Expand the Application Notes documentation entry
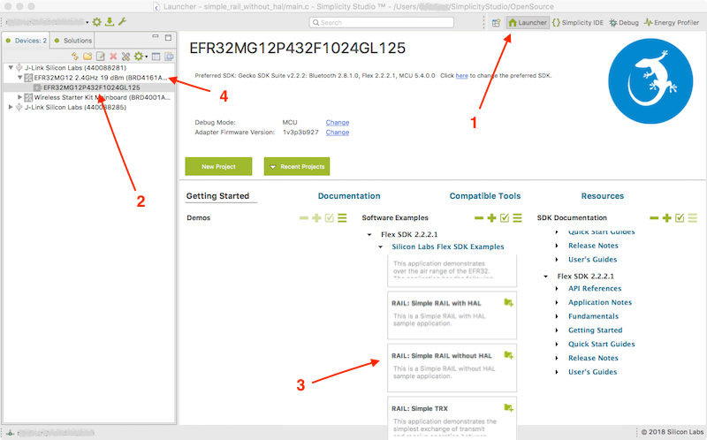The width and height of the screenshot is (707, 440). pos(557,302)
